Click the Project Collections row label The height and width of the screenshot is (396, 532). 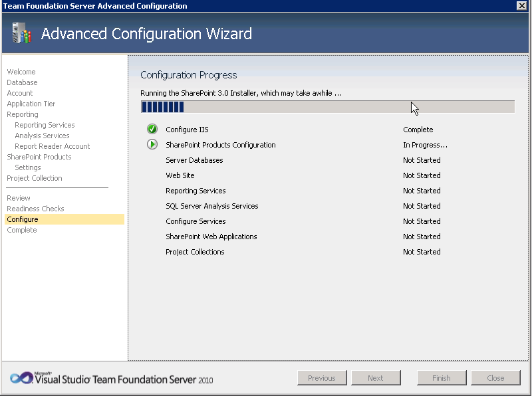tap(195, 252)
